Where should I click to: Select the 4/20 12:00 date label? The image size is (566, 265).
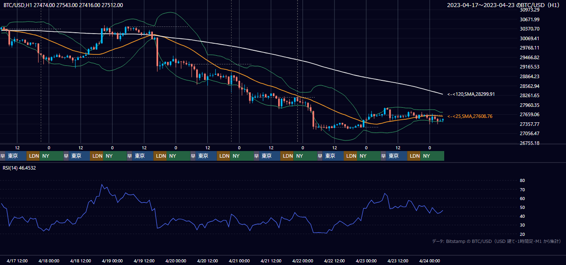(207, 261)
